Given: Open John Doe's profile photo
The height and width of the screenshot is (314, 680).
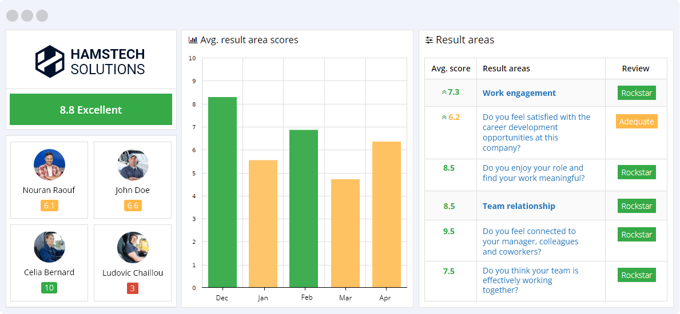Looking at the screenshot, I should [x=133, y=165].
